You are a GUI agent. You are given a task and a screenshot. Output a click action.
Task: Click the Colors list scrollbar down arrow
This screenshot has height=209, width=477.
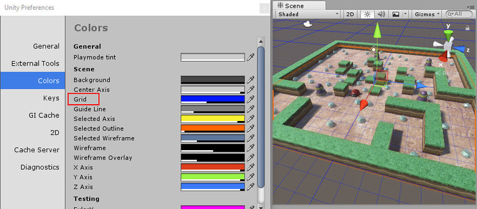pyautogui.click(x=261, y=207)
